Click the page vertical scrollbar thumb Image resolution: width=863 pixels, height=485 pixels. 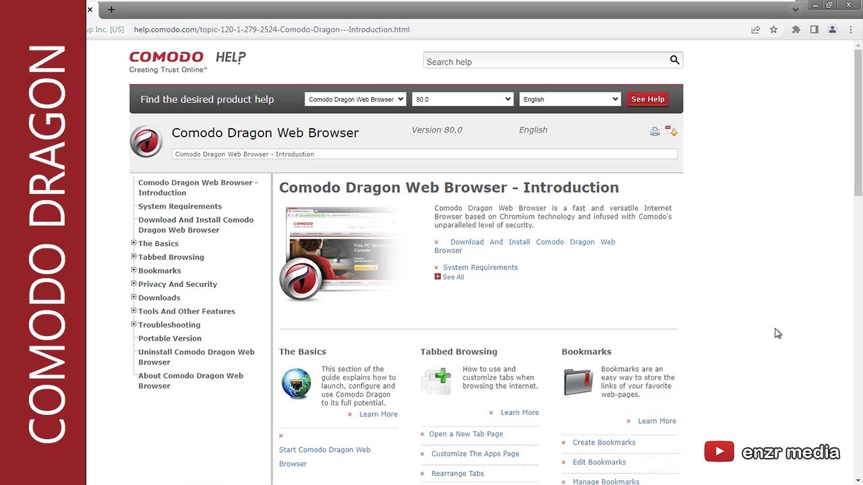pyautogui.click(x=858, y=121)
